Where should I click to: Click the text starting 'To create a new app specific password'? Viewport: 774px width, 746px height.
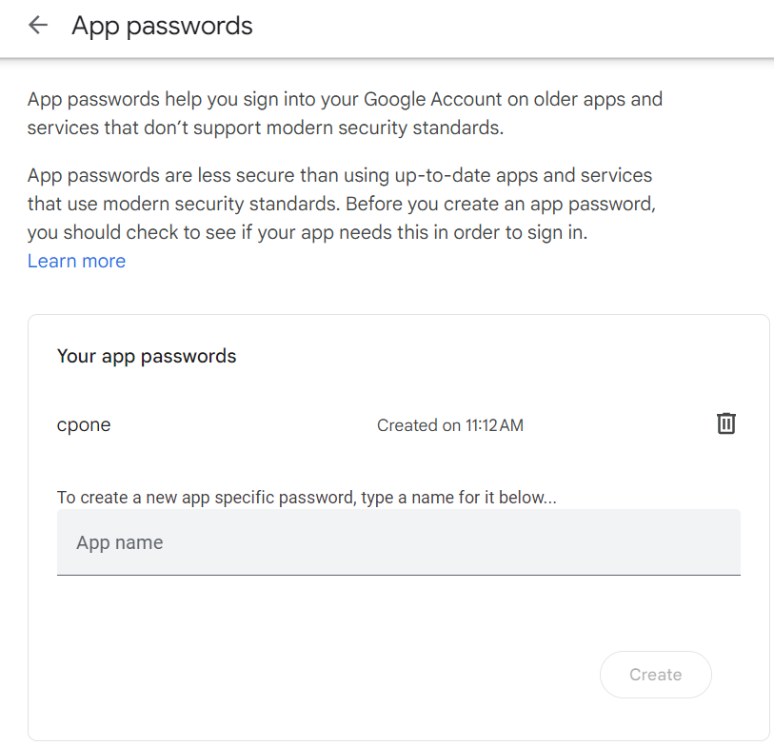307,497
